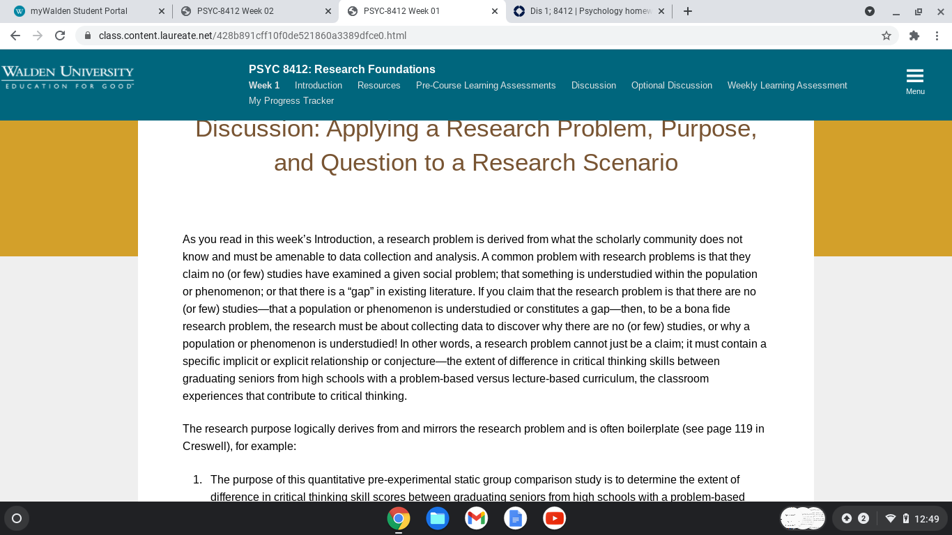Open the Weekly Learning Assessment link

(788, 86)
